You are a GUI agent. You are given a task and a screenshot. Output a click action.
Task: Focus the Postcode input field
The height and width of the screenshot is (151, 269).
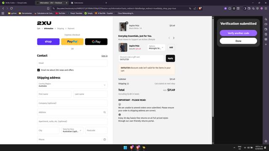tap(96, 130)
